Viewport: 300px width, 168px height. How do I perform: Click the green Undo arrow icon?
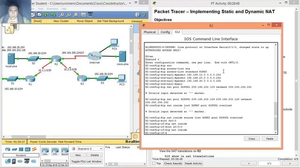click(46, 14)
